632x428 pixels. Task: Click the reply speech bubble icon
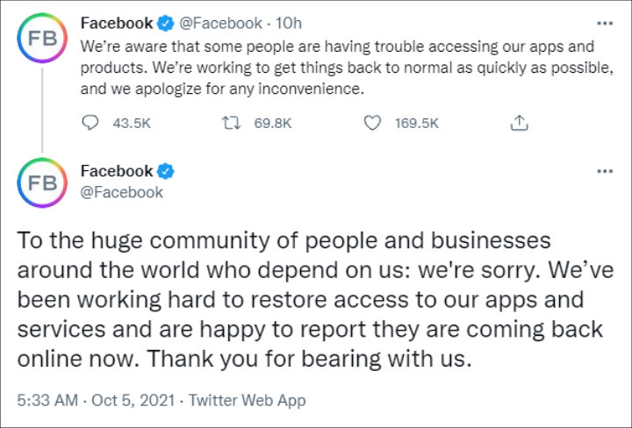pos(90,123)
